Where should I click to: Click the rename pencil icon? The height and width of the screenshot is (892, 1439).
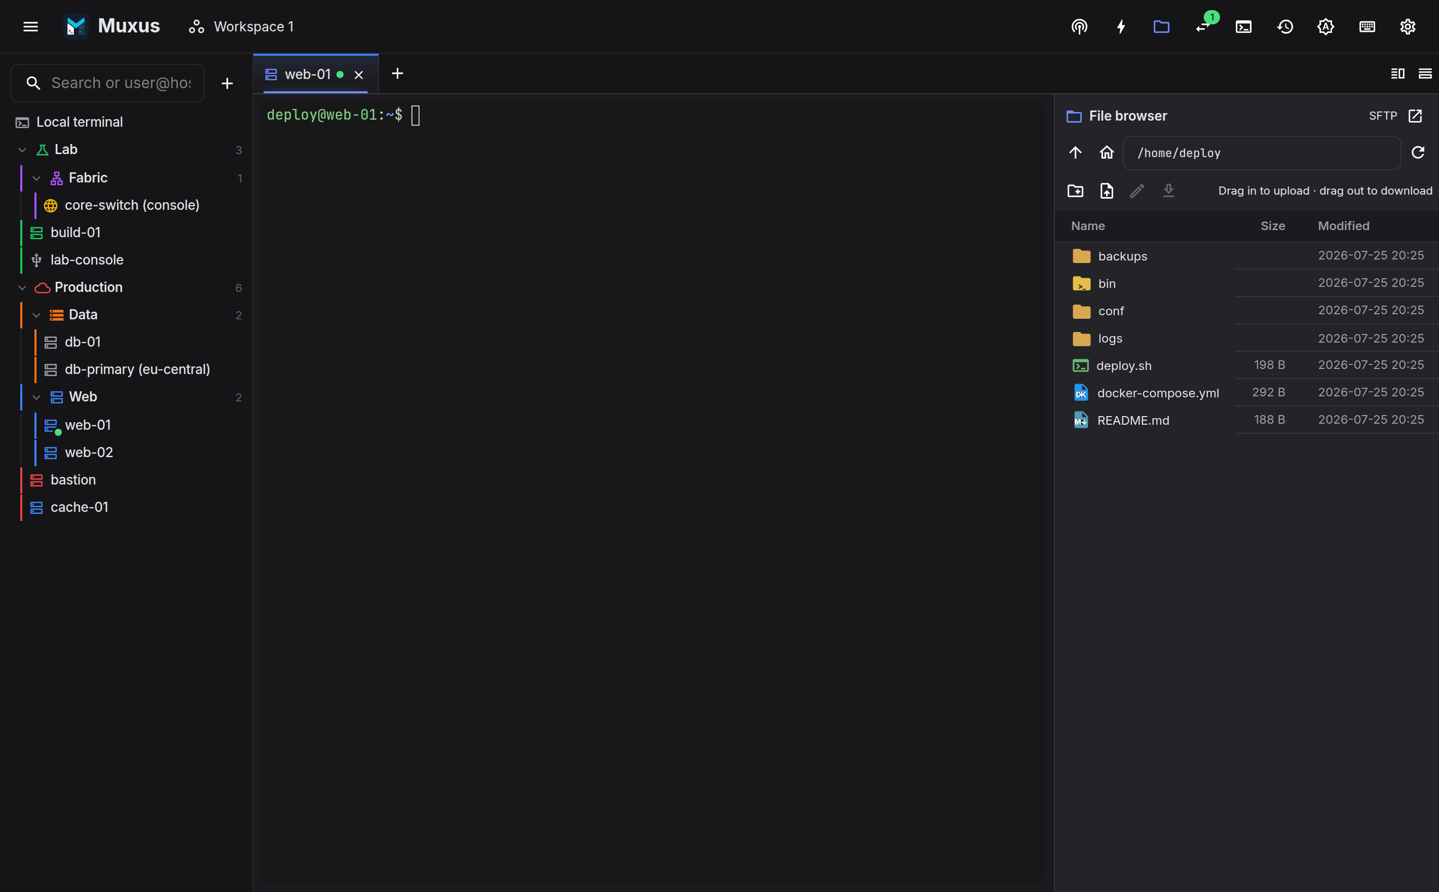(1137, 191)
